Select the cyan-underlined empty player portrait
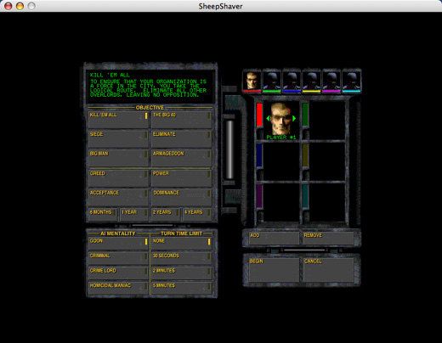Image resolution: width=442 pixels, height=343 pixels. pos(351,81)
